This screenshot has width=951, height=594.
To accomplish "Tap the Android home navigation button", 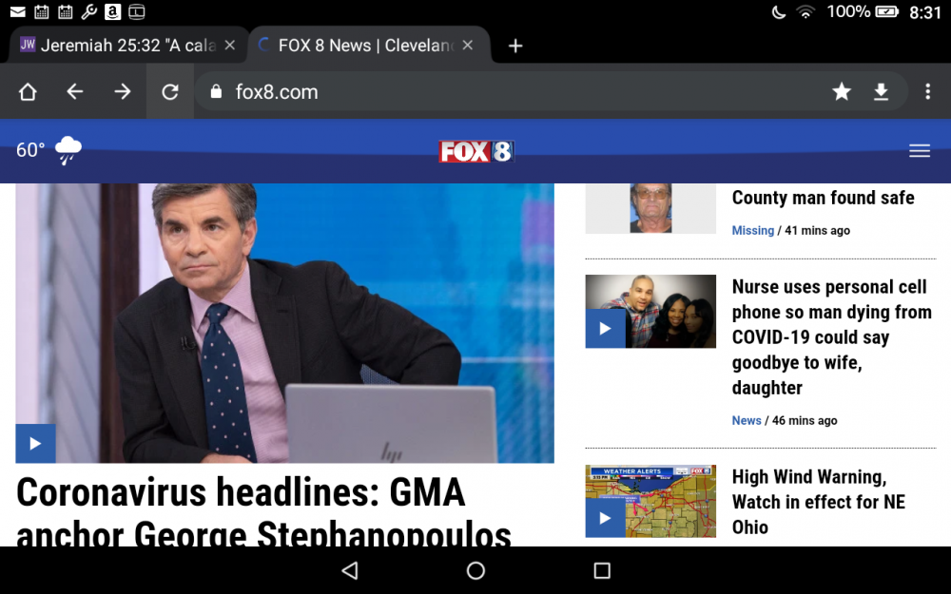I will pos(475,570).
